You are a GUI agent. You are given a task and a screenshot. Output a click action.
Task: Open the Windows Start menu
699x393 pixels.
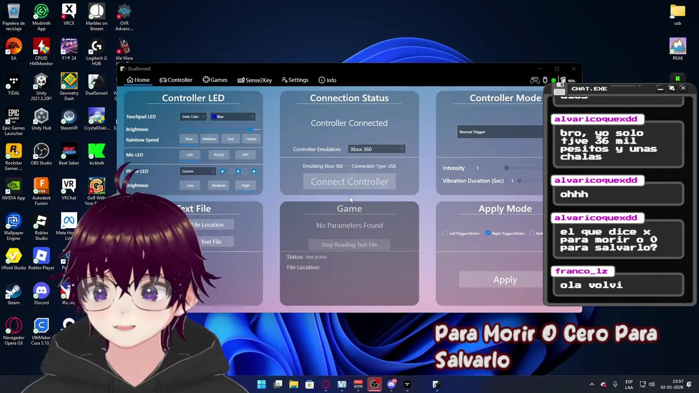pyautogui.click(x=262, y=384)
